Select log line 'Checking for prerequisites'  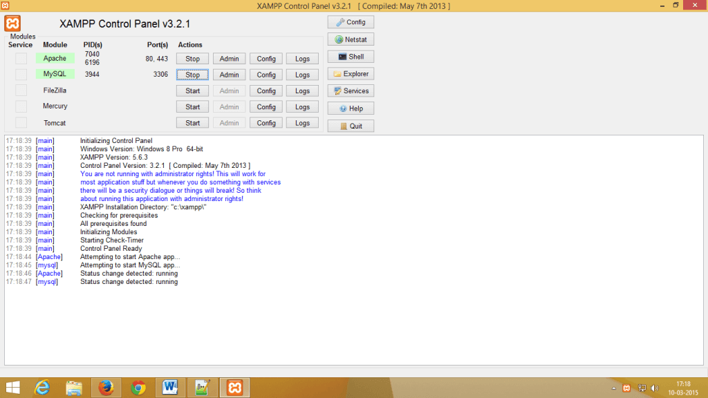119,216
